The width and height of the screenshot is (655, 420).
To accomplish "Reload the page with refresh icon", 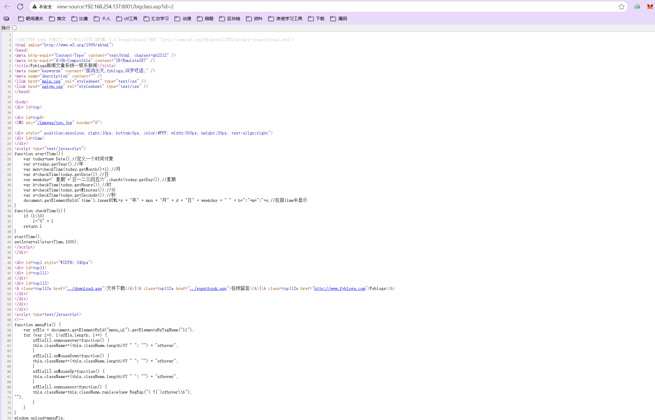I will click(20, 7).
